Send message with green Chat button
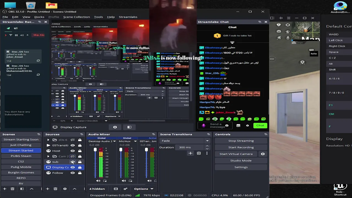The image size is (352, 198). pyautogui.click(x=260, y=125)
